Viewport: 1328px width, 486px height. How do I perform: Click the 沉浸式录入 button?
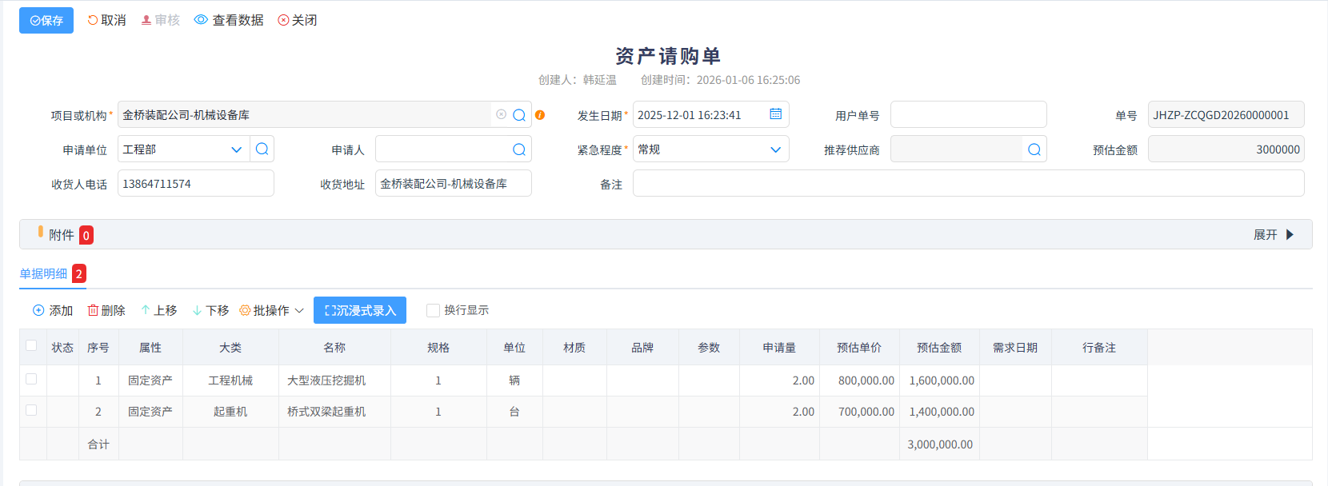coord(360,310)
